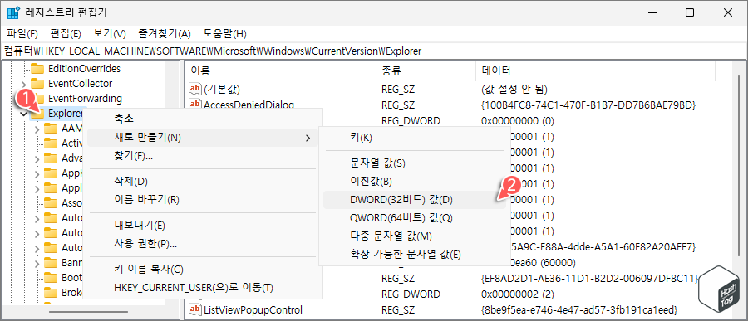Expand the EventCollector key chevron
Image resolution: width=748 pixels, height=321 pixels.
[x=24, y=85]
